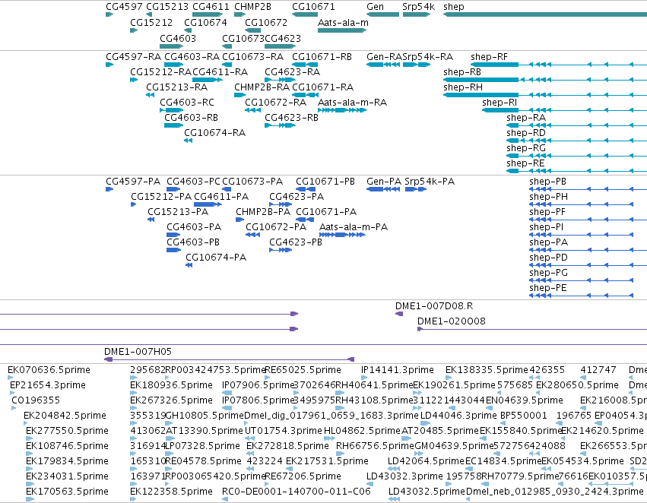This screenshot has height=503, width=647.
Task: Select EST EK204842.5prime
Action: 65,416
